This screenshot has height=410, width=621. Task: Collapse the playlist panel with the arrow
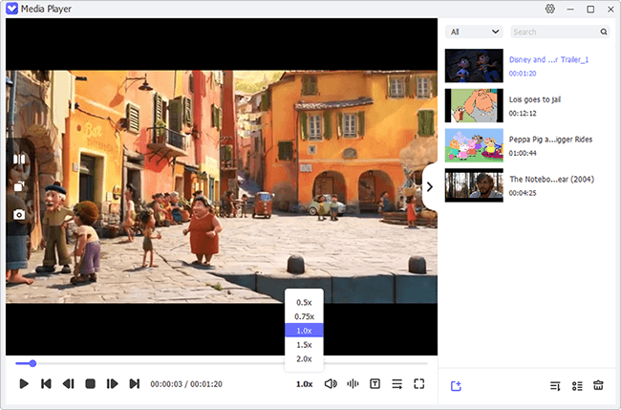tap(430, 187)
